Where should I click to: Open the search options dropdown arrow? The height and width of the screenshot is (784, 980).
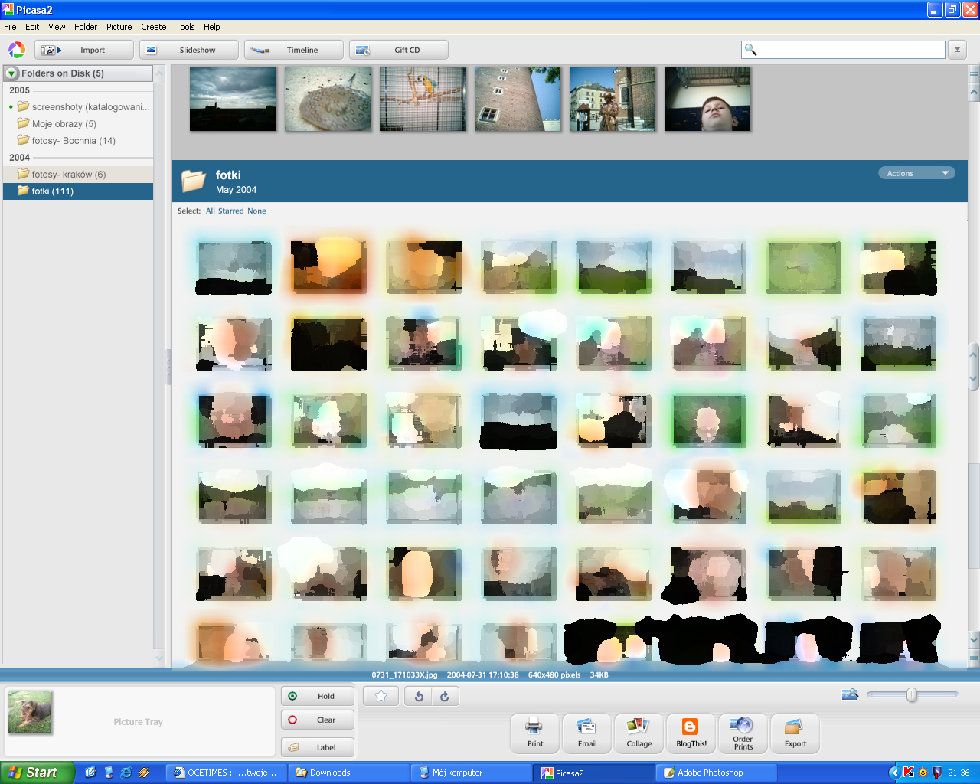point(957,50)
